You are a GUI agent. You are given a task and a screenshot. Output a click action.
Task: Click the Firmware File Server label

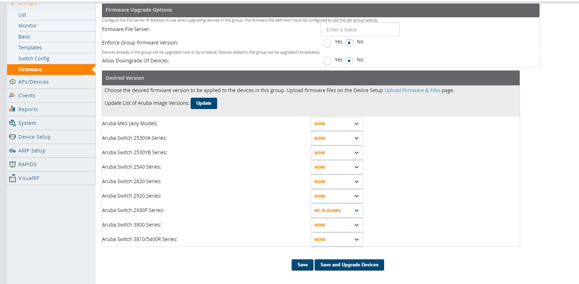point(126,29)
